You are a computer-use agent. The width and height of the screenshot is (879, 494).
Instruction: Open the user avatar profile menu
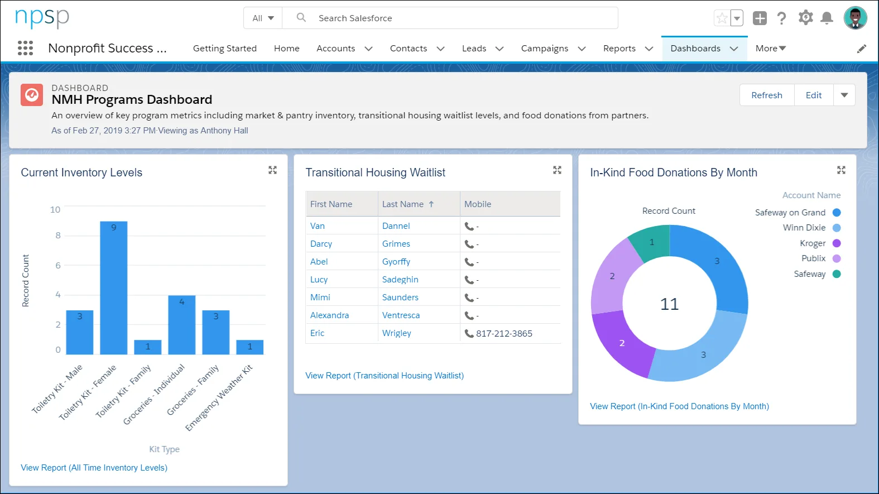pos(855,18)
